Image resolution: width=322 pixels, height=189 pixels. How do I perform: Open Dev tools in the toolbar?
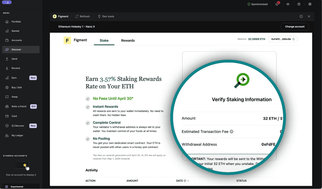pos(106,17)
